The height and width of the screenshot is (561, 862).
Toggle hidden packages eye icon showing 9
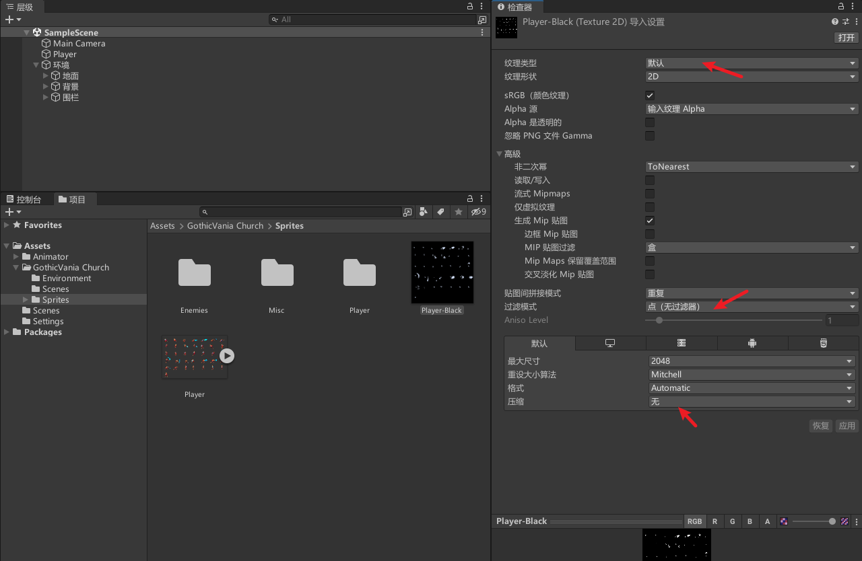click(478, 212)
